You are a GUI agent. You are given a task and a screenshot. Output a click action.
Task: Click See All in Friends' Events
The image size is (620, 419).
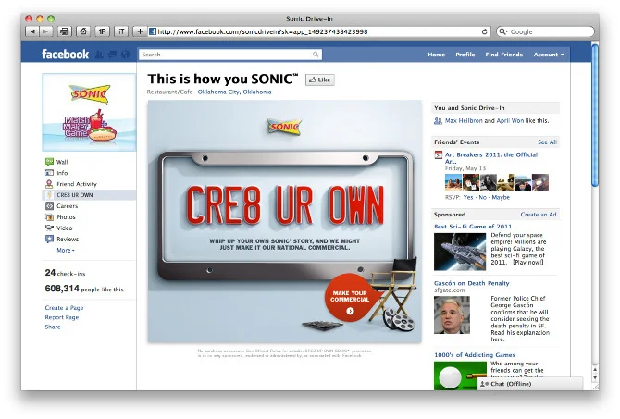tap(547, 142)
